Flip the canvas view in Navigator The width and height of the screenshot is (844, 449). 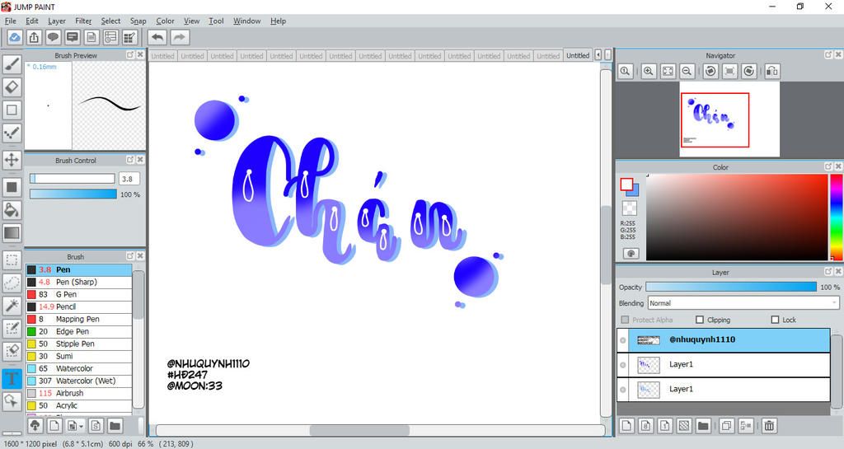click(x=772, y=71)
